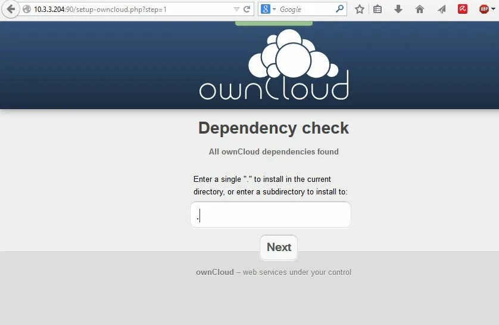This screenshot has height=325, width=499.
Task: Reload the page with the refresh icon
Action: (247, 9)
